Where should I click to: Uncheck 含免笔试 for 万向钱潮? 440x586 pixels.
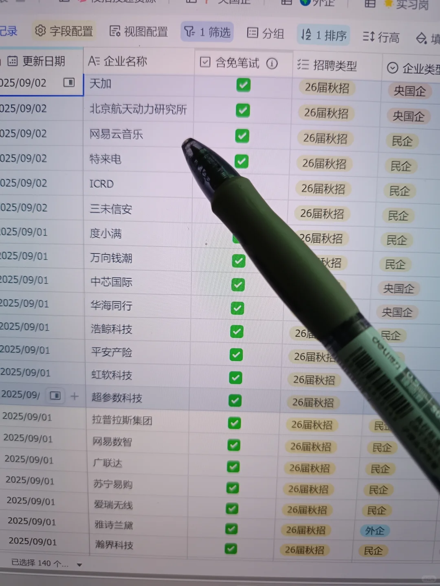coord(239,261)
